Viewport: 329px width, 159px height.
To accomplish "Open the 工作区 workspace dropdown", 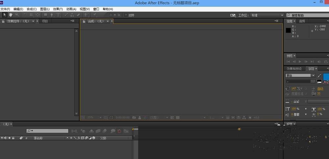I will 267,15.
